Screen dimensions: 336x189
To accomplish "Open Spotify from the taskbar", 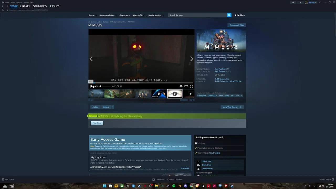I will tap(174, 186).
